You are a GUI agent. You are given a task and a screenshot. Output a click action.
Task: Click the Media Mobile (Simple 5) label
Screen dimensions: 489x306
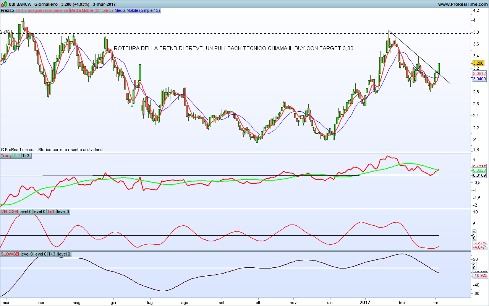click(x=91, y=10)
